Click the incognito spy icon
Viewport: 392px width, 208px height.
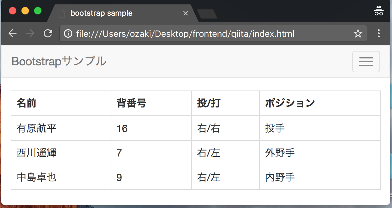pyautogui.click(x=379, y=10)
